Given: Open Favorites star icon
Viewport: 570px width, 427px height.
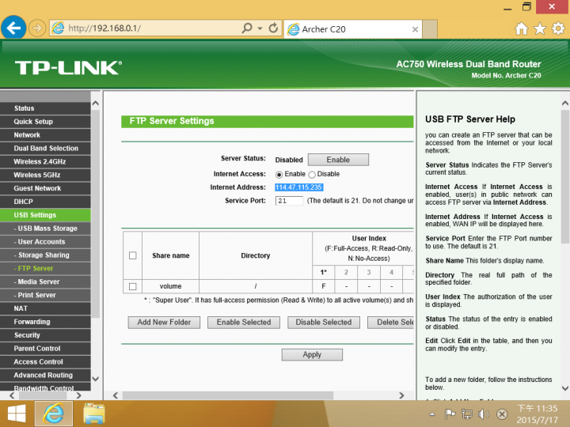Looking at the screenshot, I should [x=540, y=28].
